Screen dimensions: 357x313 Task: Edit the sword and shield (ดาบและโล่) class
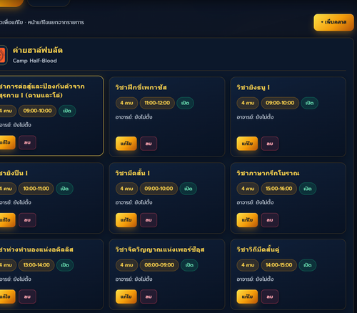pyautogui.click(x=7, y=142)
